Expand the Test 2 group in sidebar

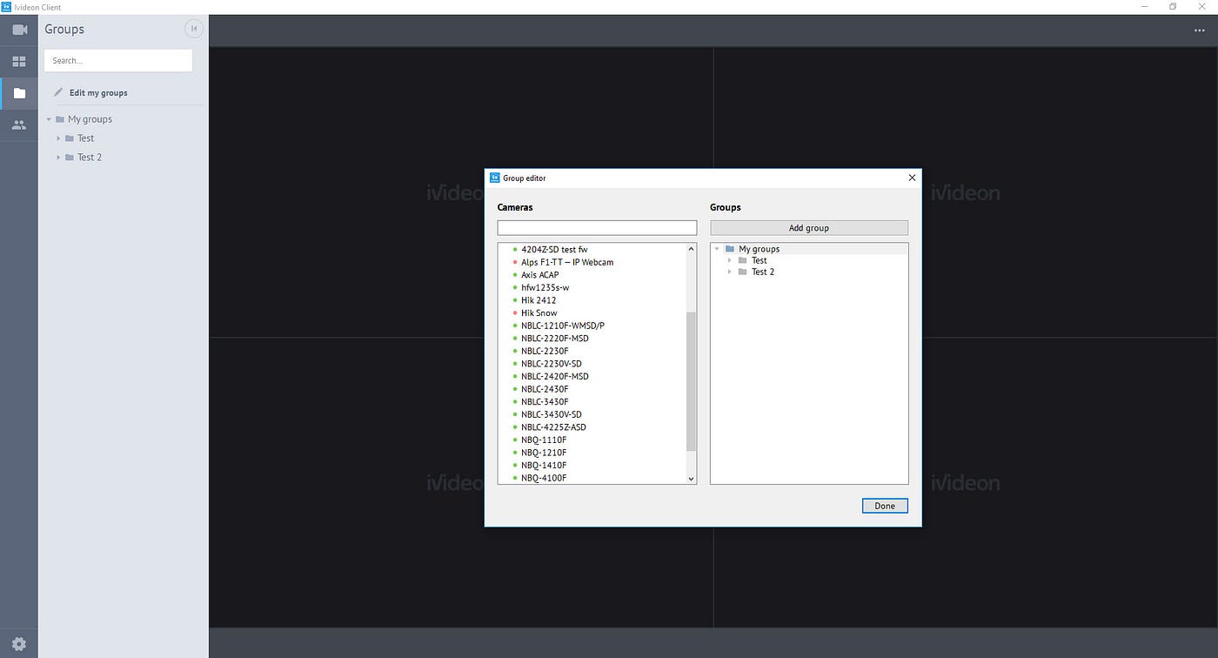click(58, 158)
